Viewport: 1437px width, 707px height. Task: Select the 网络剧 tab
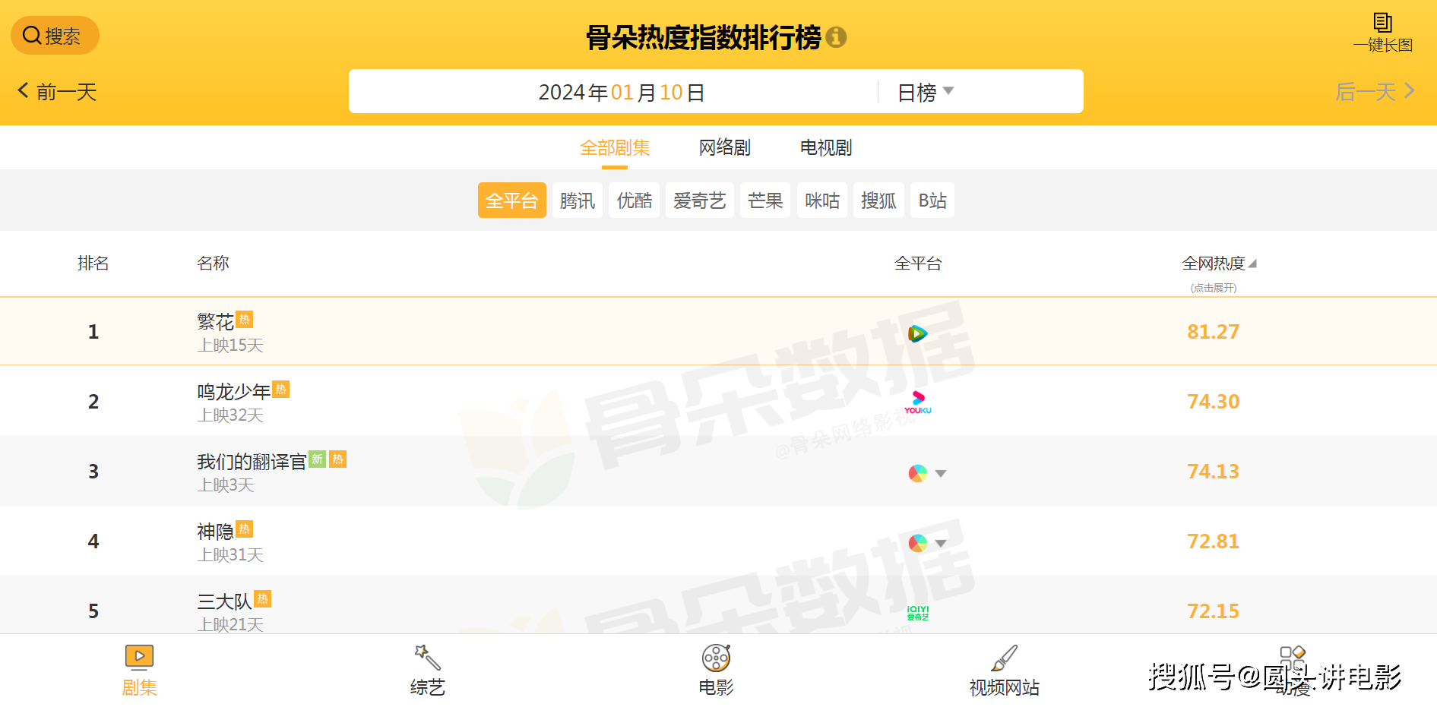pos(724,147)
